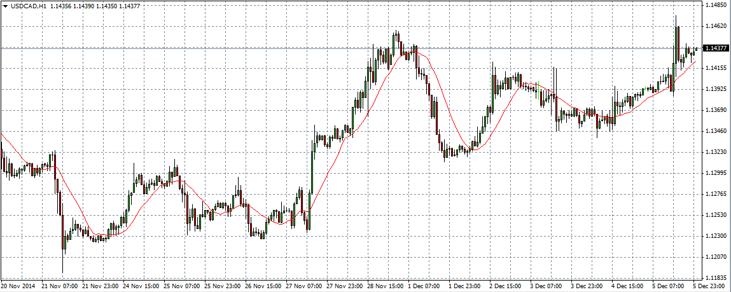Click the 1.14155 price axis label
Image resolution: width=731 pixels, height=292 pixels.
[716, 69]
